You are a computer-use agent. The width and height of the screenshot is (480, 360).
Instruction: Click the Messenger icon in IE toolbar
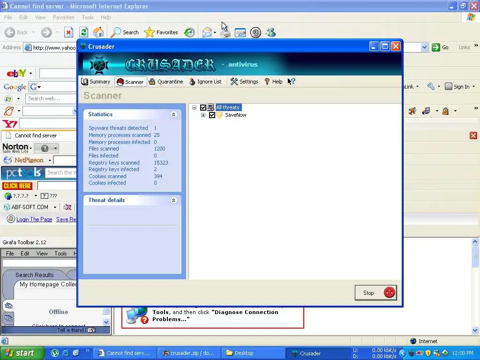(270, 32)
